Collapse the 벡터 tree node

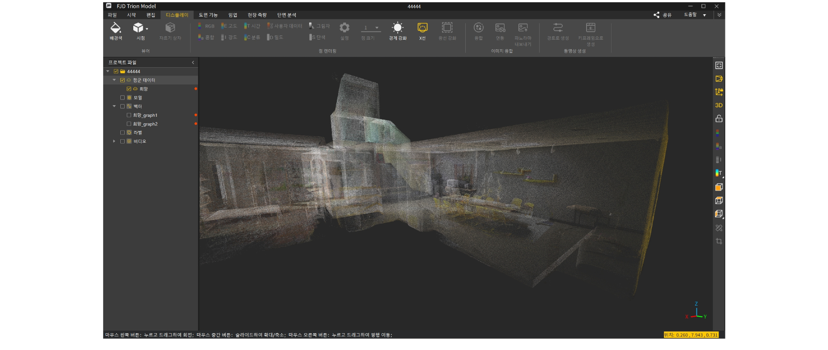[x=114, y=106]
